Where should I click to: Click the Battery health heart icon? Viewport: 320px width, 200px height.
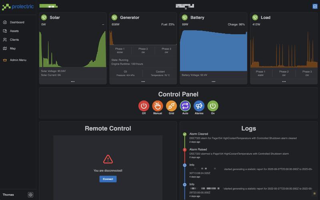click(185, 17)
